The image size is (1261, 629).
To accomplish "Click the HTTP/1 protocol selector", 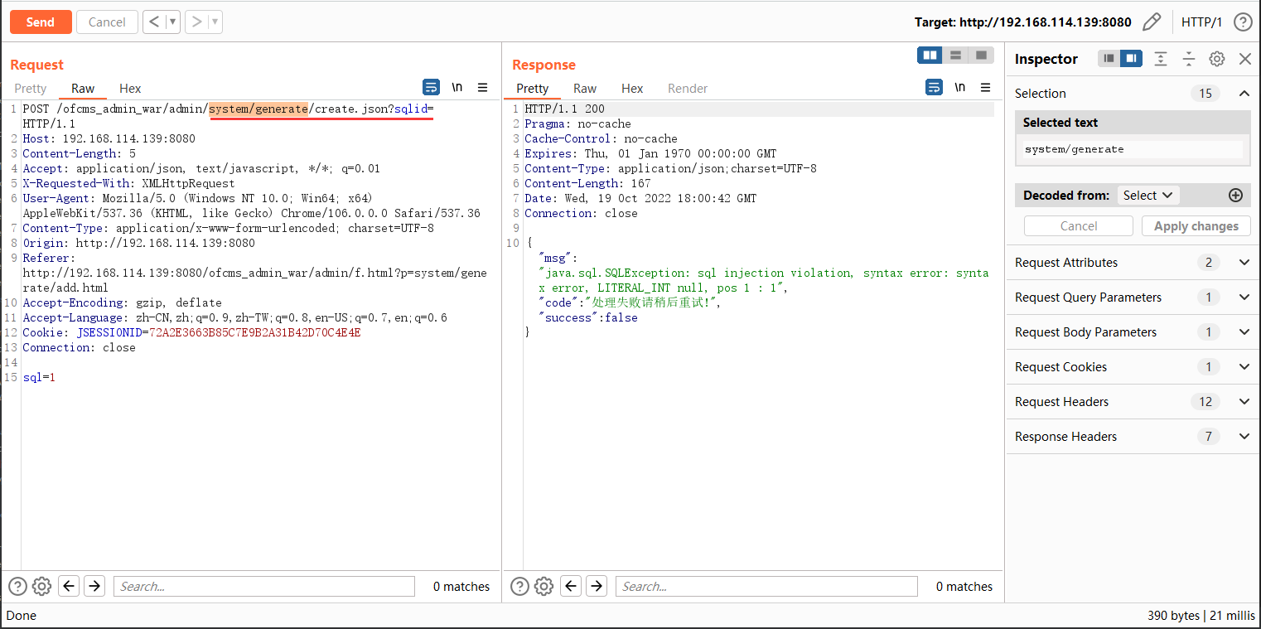I will coord(1201,22).
